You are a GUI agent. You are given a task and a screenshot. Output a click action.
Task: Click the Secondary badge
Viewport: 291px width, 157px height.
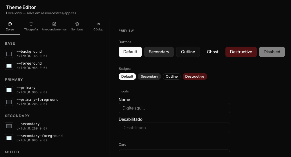149,76
